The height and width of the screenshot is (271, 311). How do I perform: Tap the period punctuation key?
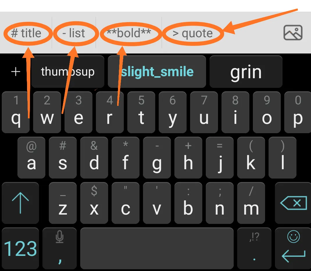tap(254, 248)
